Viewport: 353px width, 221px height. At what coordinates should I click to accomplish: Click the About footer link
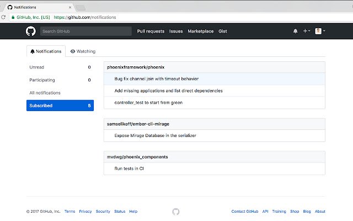coord(320,211)
